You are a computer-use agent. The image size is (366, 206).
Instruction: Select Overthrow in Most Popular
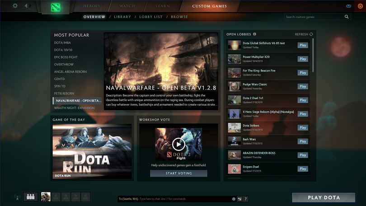point(64,65)
